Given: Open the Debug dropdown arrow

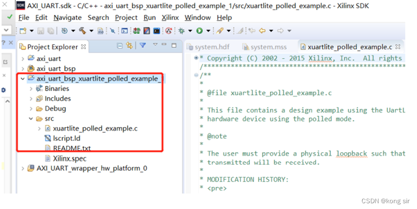Looking at the screenshot, I should click(190, 31).
